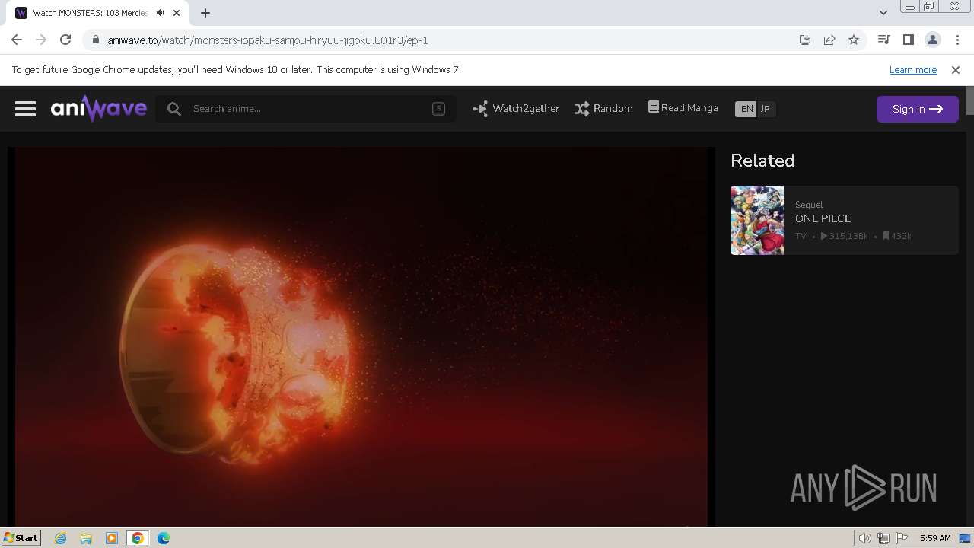
Task: Select the Watch MONSTERS browser tab
Action: pos(99,13)
